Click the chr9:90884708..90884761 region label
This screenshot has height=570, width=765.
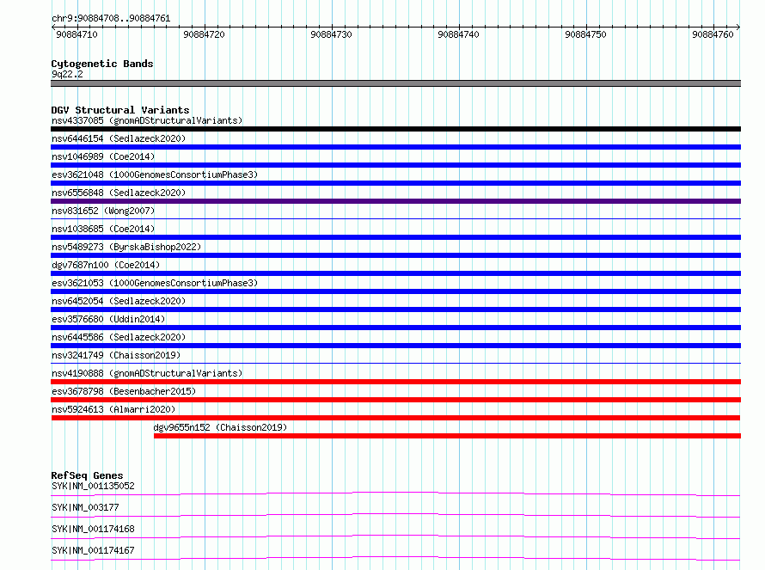point(111,18)
